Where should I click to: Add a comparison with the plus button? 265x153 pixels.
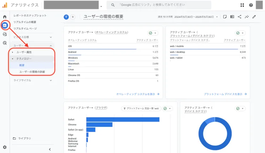pos(73,17)
